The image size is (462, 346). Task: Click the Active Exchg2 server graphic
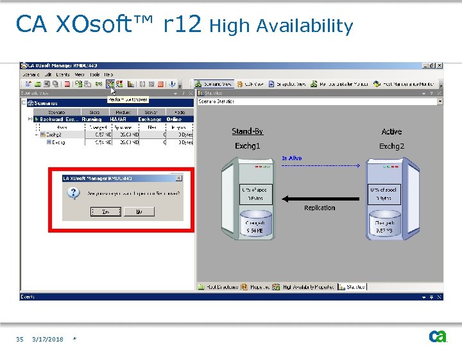[x=393, y=199]
